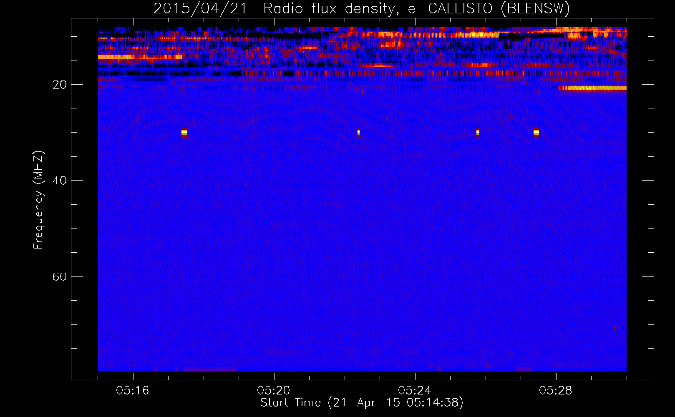Click the date "2015/04/21" in the title
This screenshot has width=675, height=417.
pos(200,8)
